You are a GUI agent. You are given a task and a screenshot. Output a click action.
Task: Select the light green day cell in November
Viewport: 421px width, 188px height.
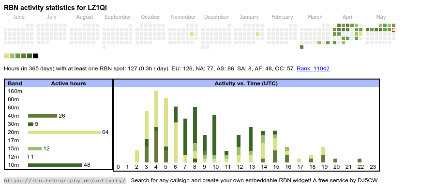[x=192, y=34]
